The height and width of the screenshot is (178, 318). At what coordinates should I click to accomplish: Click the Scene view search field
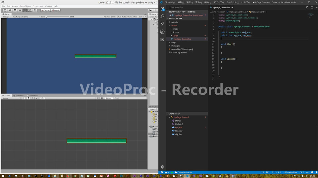pyautogui.click(x=131, y=98)
